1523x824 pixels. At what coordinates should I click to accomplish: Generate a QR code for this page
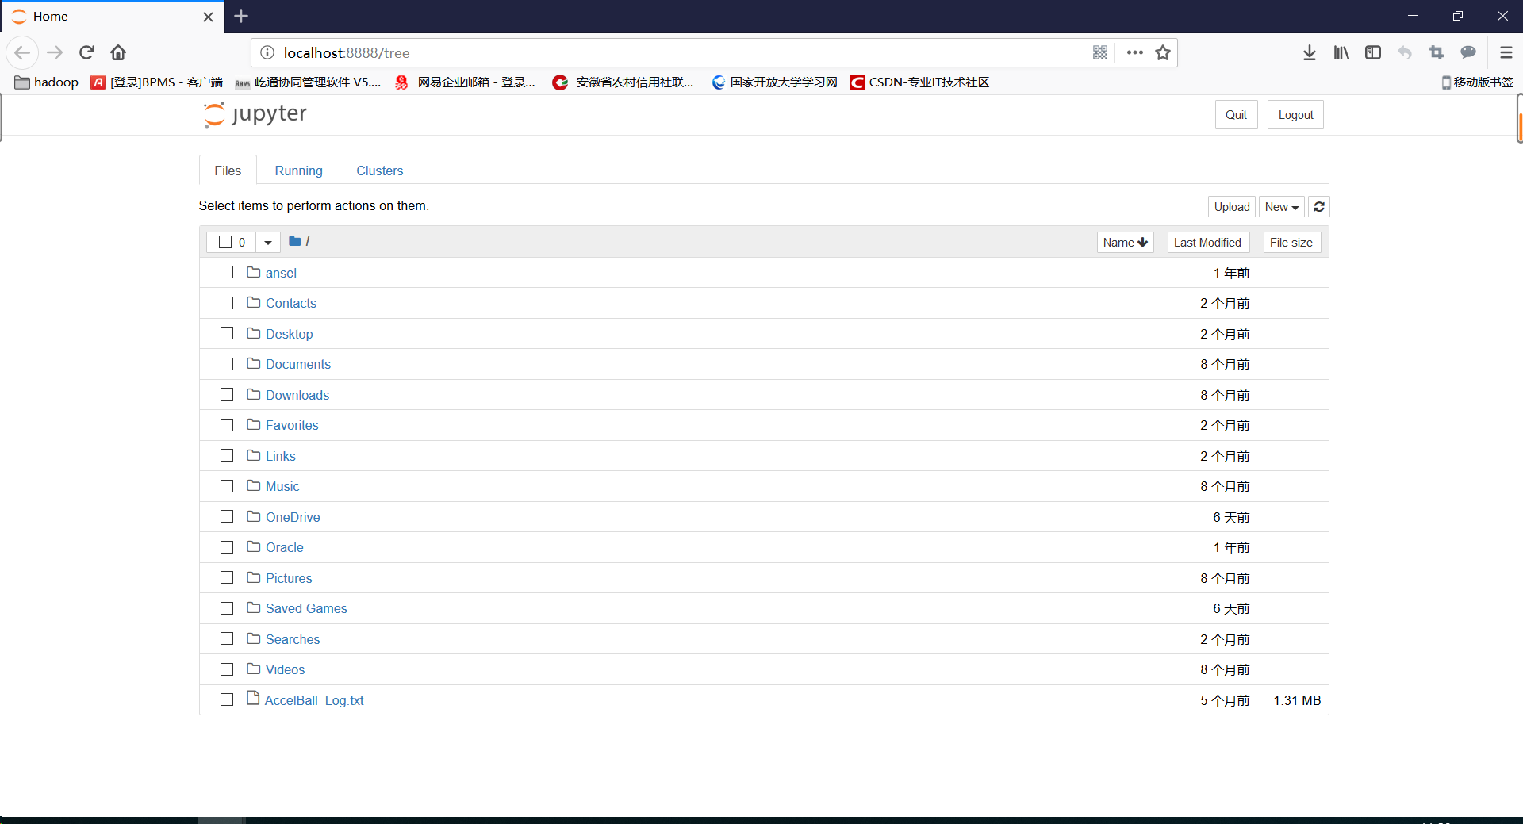pos(1100,52)
